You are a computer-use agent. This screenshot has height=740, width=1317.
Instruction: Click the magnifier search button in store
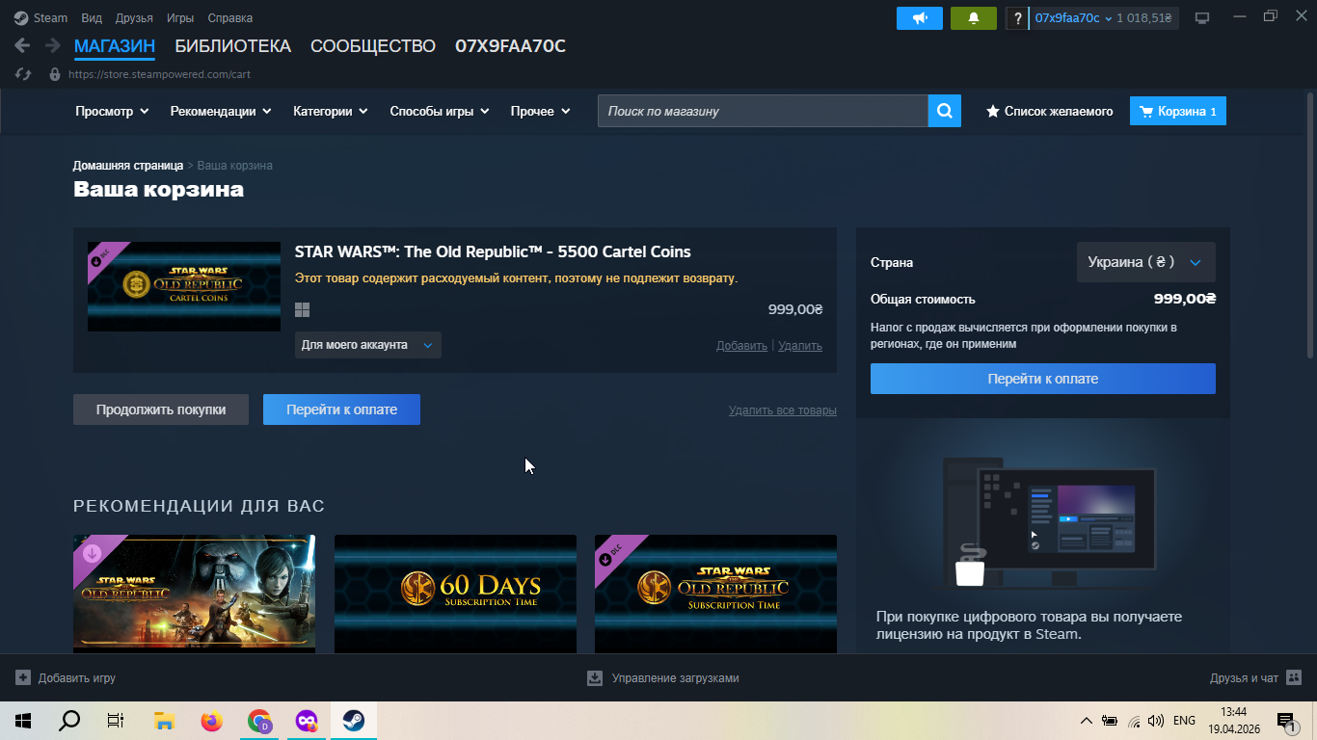(x=945, y=111)
